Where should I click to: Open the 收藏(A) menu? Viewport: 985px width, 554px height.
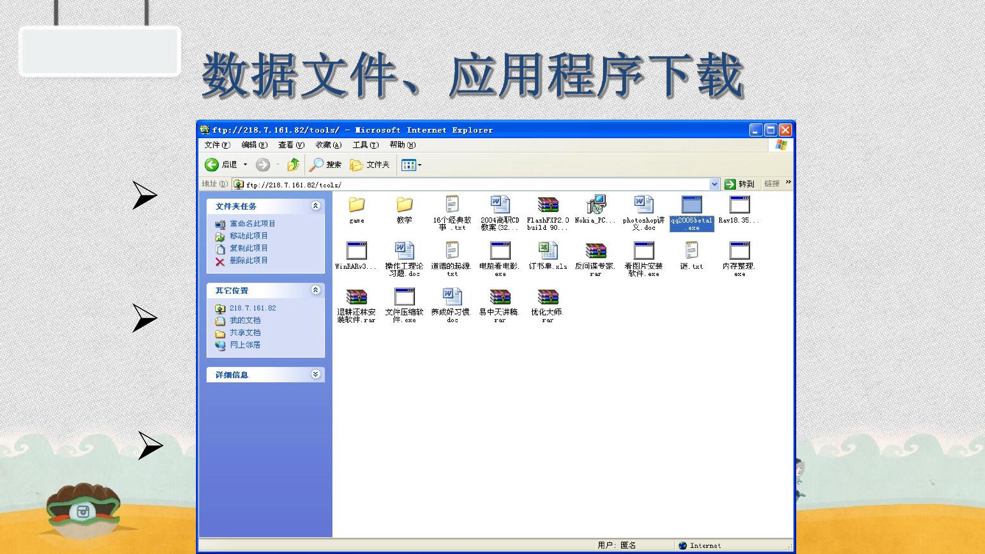click(328, 145)
